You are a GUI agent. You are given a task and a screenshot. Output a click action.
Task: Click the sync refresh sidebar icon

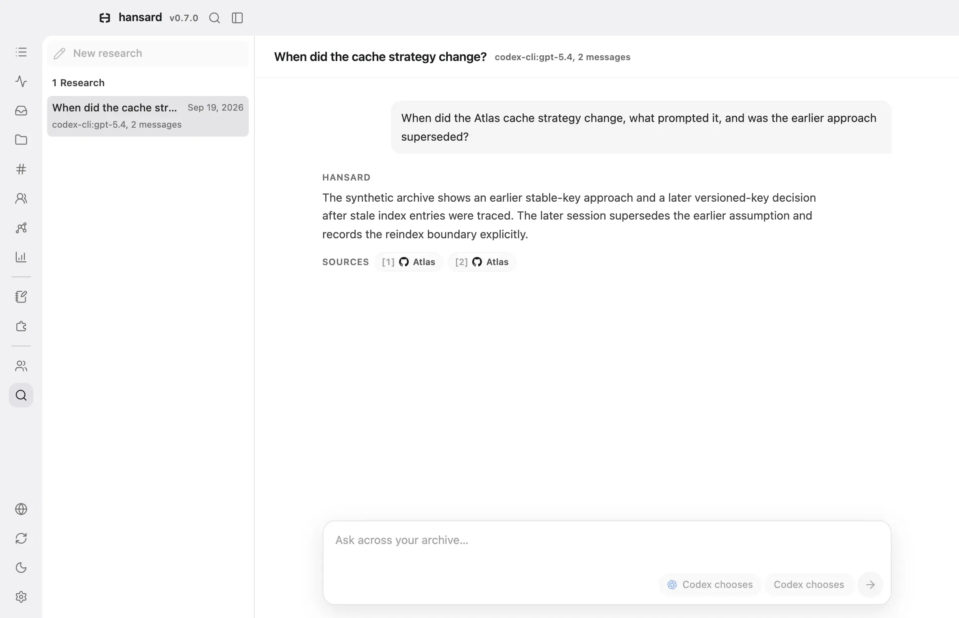pyautogui.click(x=21, y=538)
